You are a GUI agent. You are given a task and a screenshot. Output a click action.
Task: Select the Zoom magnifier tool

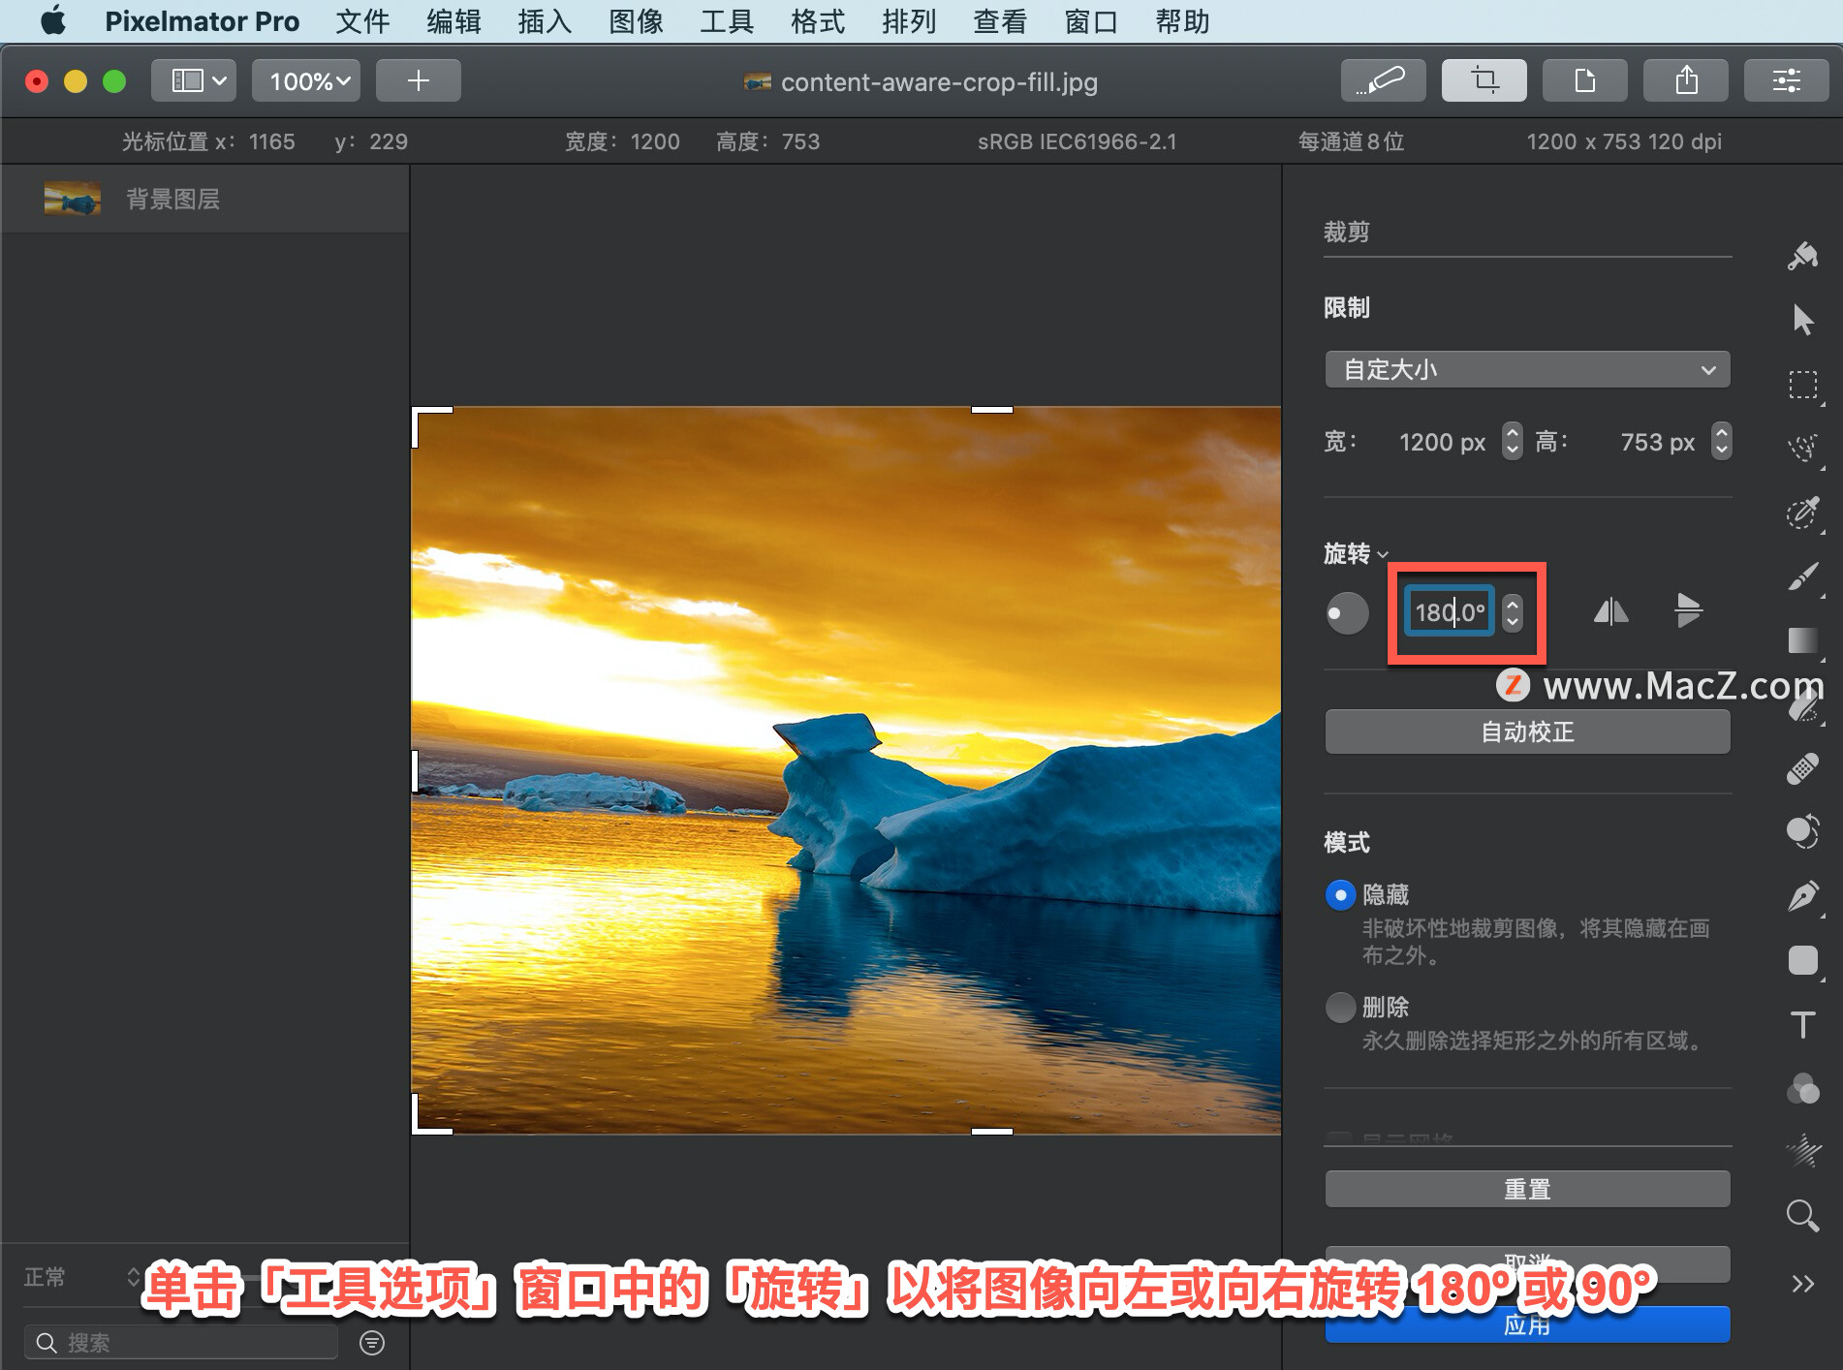click(1802, 1215)
